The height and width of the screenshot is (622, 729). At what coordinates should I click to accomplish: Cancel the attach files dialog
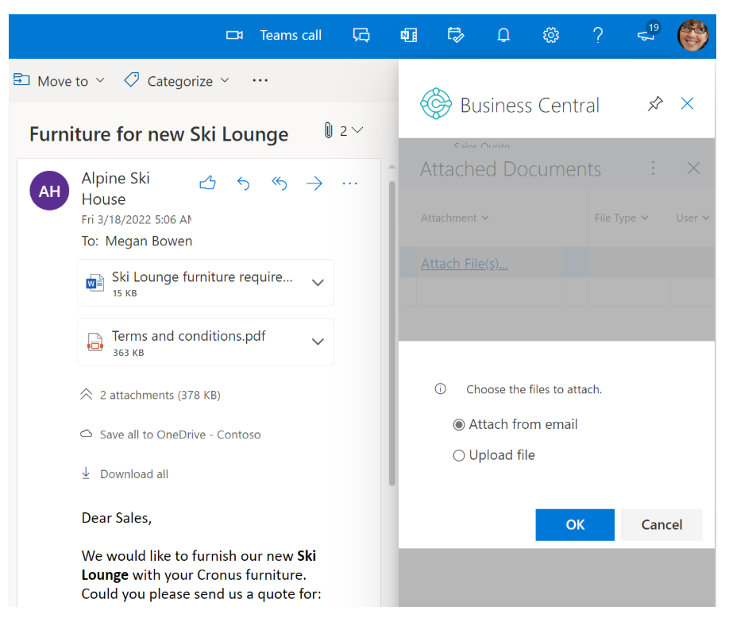(x=661, y=525)
